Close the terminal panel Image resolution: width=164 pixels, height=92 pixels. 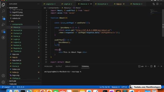[x=161, y=66]
